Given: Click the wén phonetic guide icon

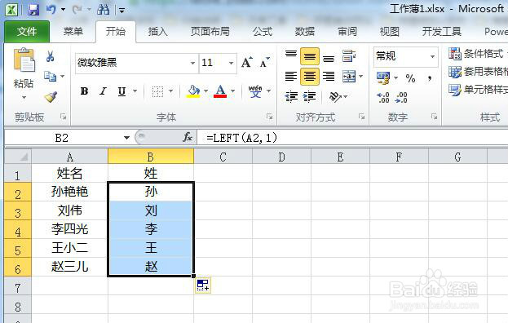Looking at the screenshot, I should click(255, 91).
